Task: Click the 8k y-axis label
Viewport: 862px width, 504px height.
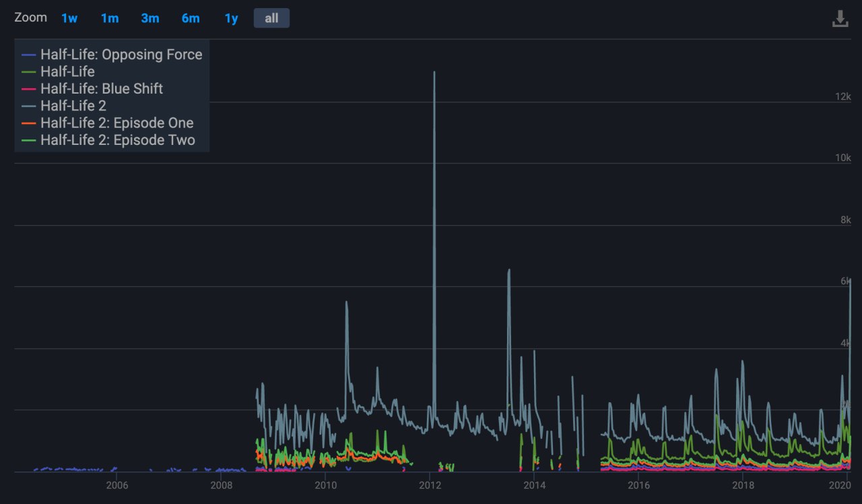Action: tap(846, 220)
